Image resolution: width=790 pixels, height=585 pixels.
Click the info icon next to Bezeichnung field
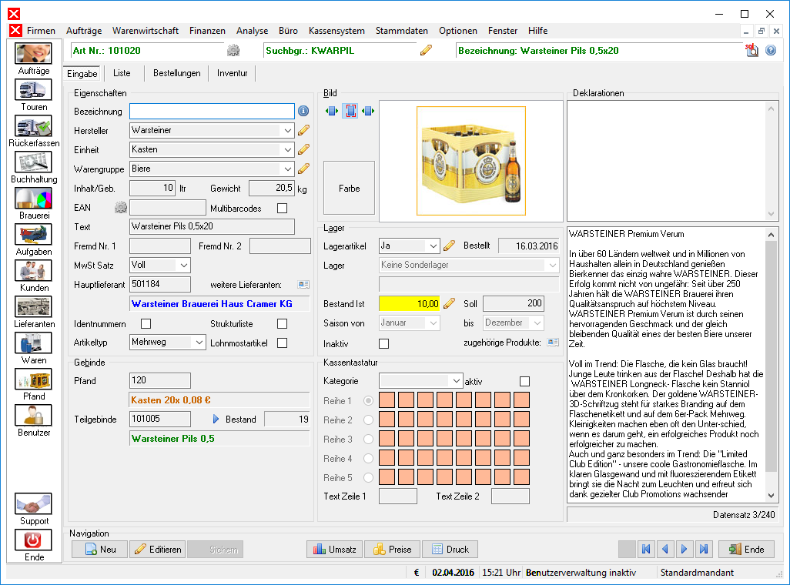(x=303, y=111)
